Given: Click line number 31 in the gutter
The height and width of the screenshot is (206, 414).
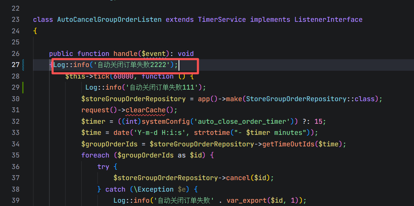Looking at the screenshot, I should point(16,110).
